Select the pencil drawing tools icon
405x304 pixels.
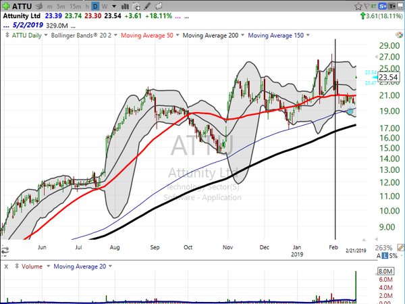click(147, 6)
